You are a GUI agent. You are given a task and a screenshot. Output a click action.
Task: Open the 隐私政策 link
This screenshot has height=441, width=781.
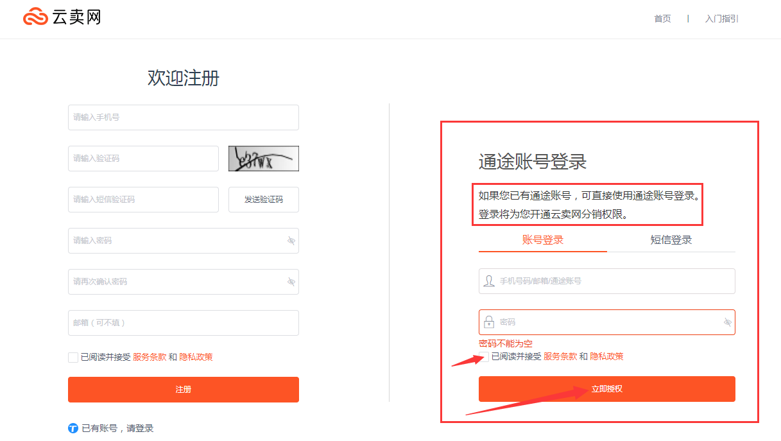pyautogui.click(x=195, y=357)
